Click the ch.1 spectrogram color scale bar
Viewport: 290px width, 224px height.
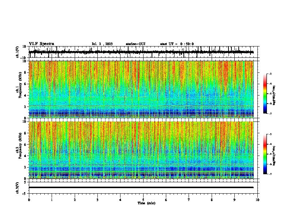(265, 94)
